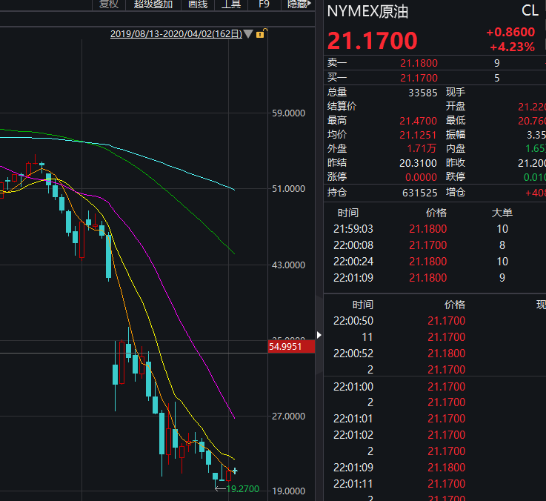Click the 持仓 value 631525
This screenshot has width=546, height=501.
pyautogui.click(x=419, y=193)
